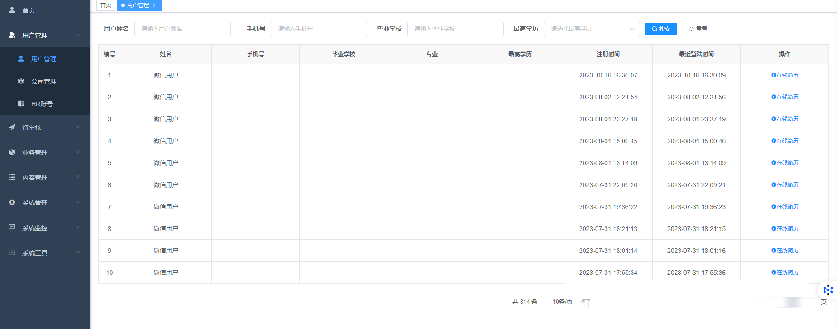Focus the 用户姓名 input field

(182, 29)
